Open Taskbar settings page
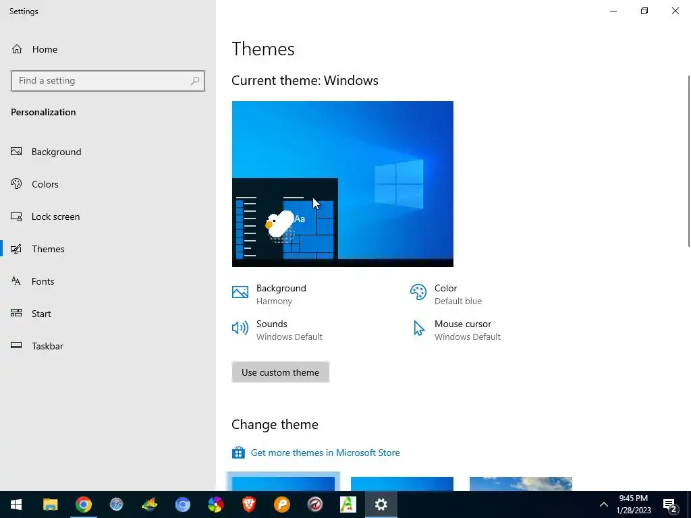This screenshot has width=691, height=518. point(37,346)
